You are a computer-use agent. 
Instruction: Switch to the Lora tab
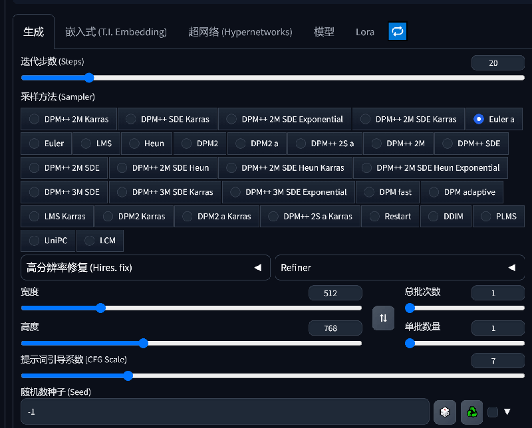pos(364,32)
